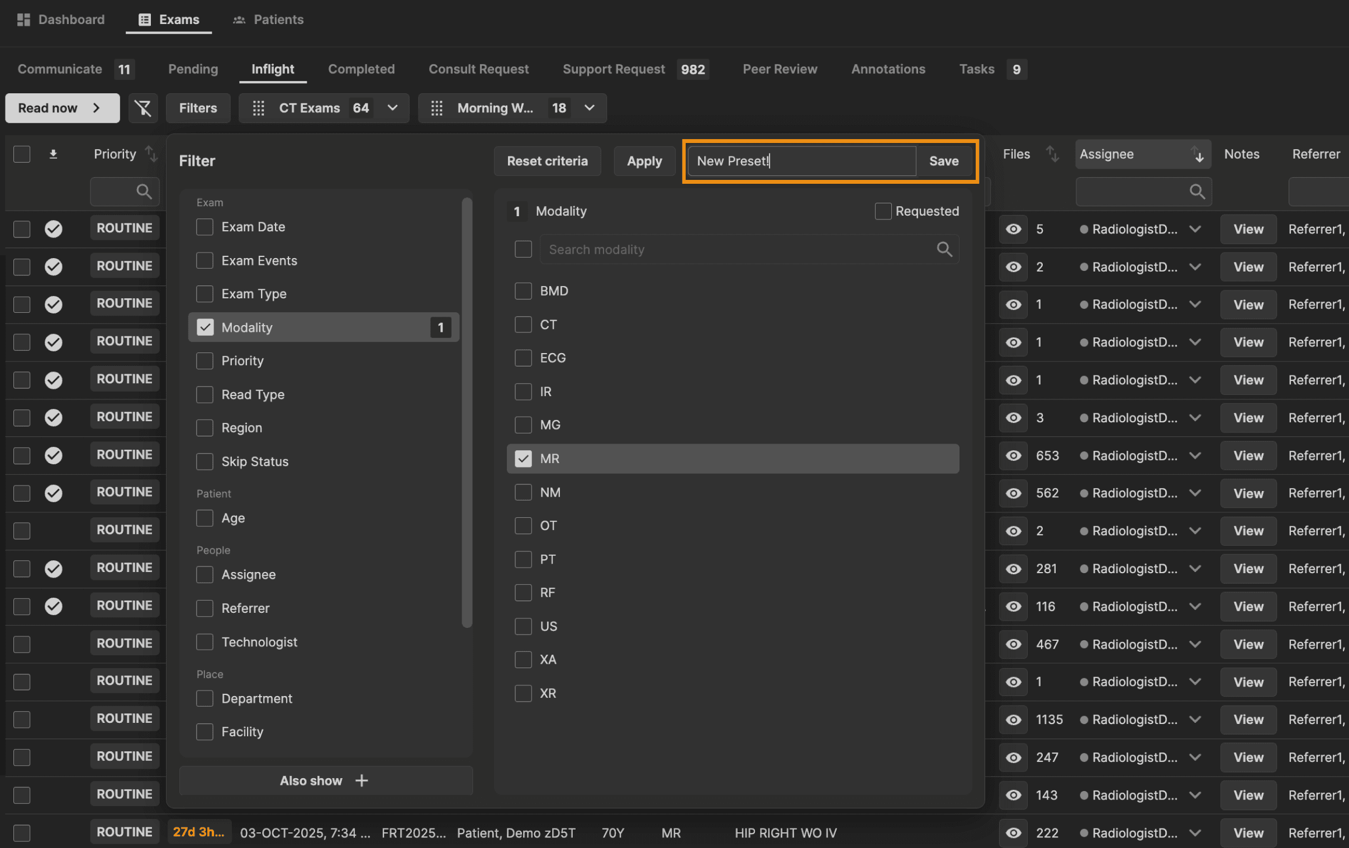Click search icon under Assignee column
Screen dimensions: 1349x848
click(x=1196, y=192)
